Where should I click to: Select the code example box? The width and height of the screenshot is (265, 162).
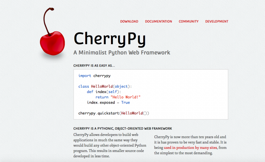pyautogui.click(x=151, y=94)
